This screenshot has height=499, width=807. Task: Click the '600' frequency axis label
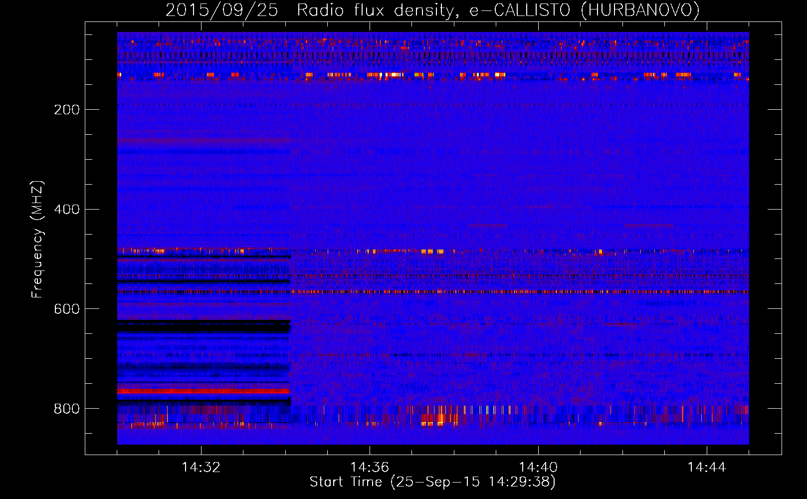(x=67, y=309)
